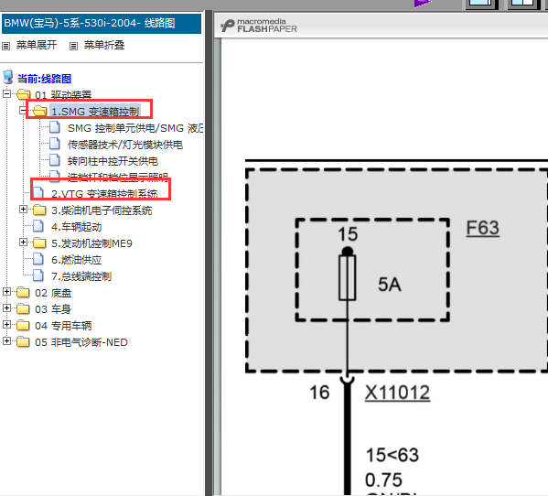Expand the 5.发动机控制ME9 node

(23, 243)
